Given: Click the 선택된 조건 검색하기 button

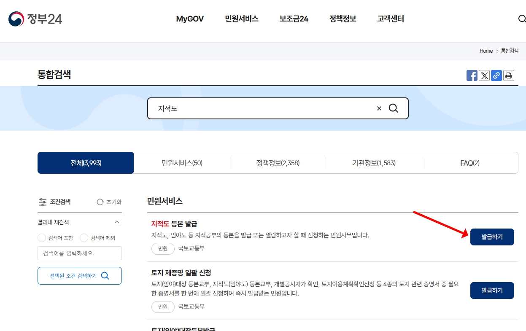Looking at the screenshot, I should [79, 275].
